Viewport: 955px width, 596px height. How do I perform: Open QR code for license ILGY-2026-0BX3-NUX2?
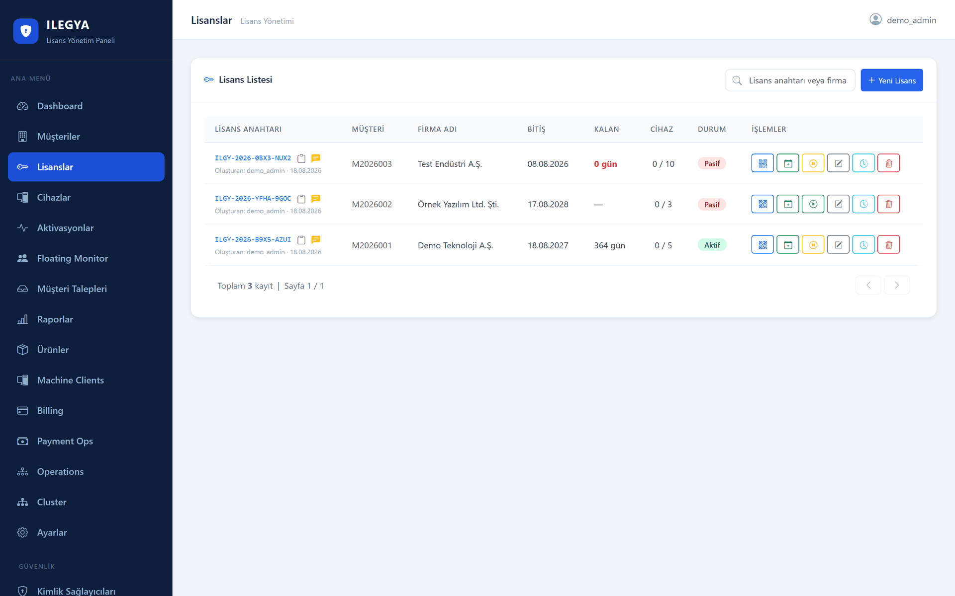[763, 163]
